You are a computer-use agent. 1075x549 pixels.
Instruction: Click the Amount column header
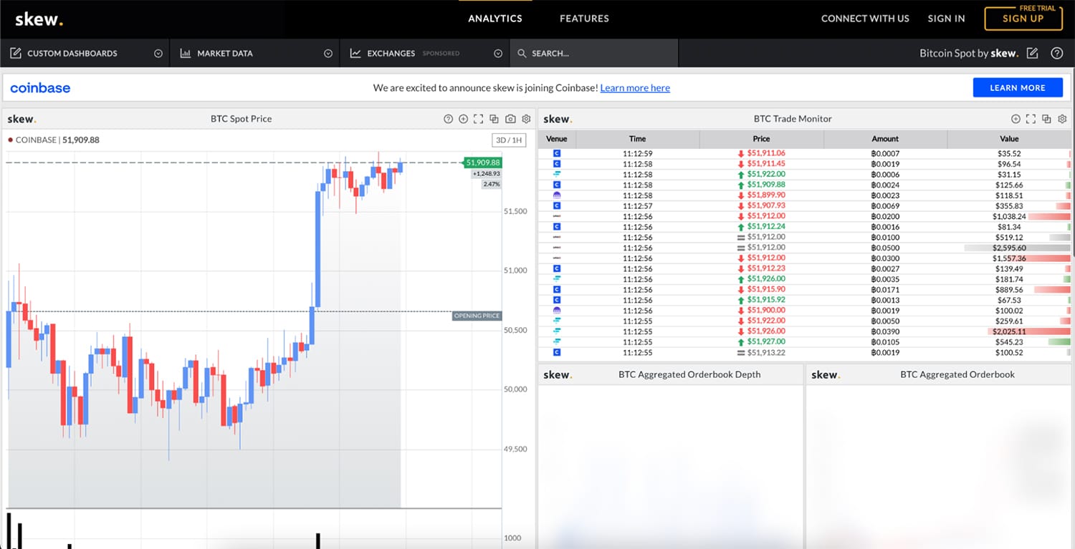[885, 139]
